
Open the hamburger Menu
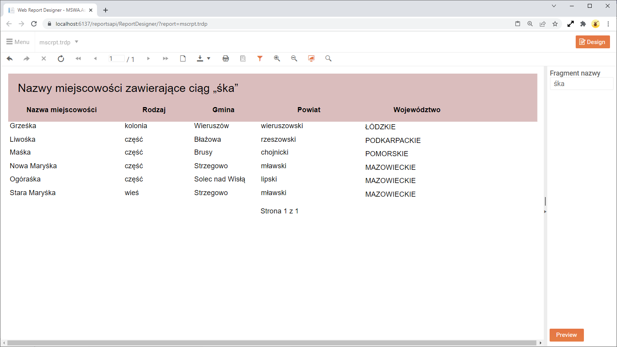coord(18,42)
